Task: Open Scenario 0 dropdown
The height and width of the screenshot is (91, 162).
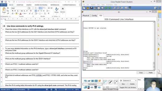Action: 130,80
